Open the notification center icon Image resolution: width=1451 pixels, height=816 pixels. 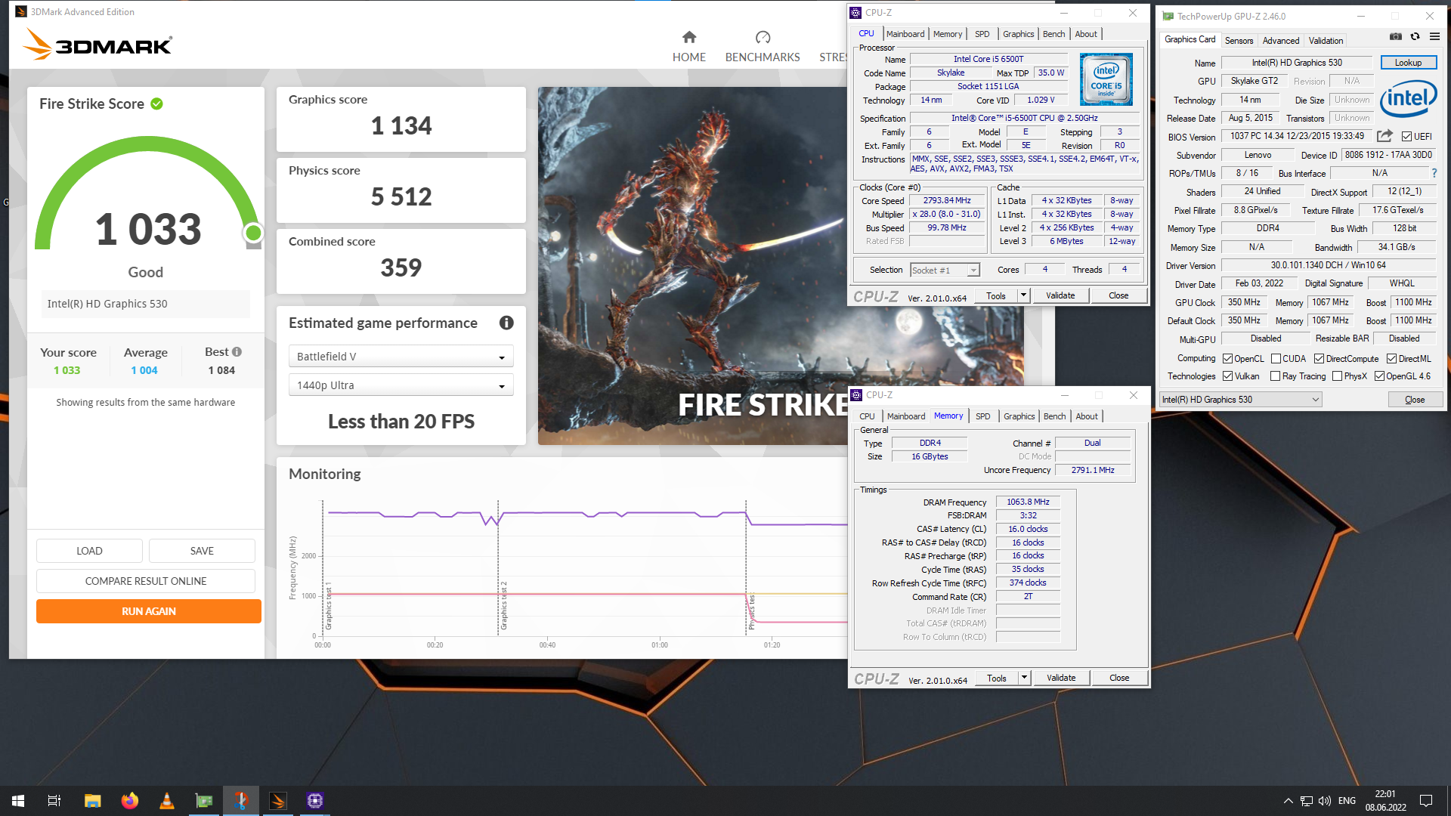pyautogui.click(x=1426, y=801)
